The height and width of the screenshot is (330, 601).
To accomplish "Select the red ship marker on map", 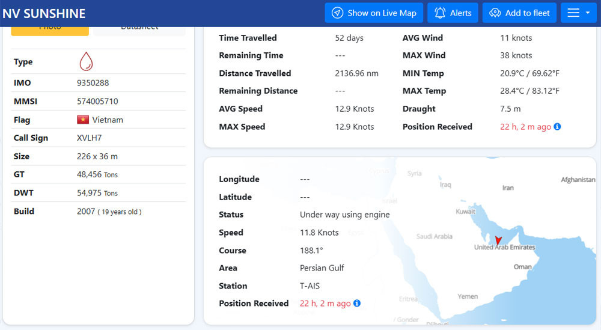I will coord(498,241).
